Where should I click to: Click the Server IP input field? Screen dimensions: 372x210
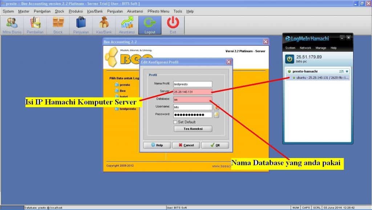pos(192,92)
